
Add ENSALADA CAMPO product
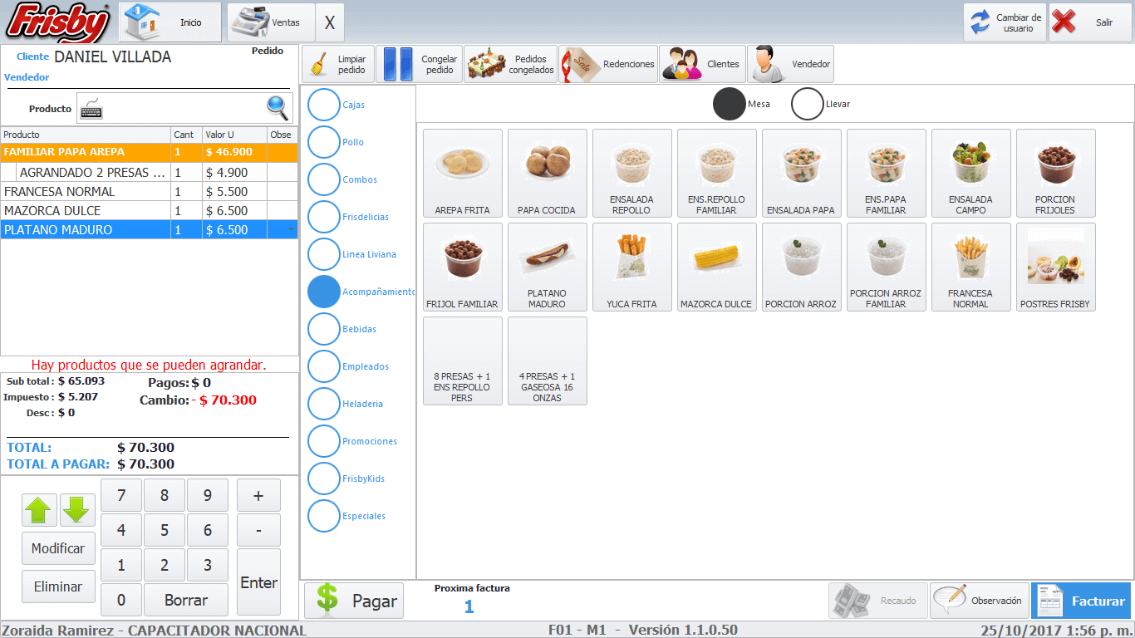[x=971, y=173]
